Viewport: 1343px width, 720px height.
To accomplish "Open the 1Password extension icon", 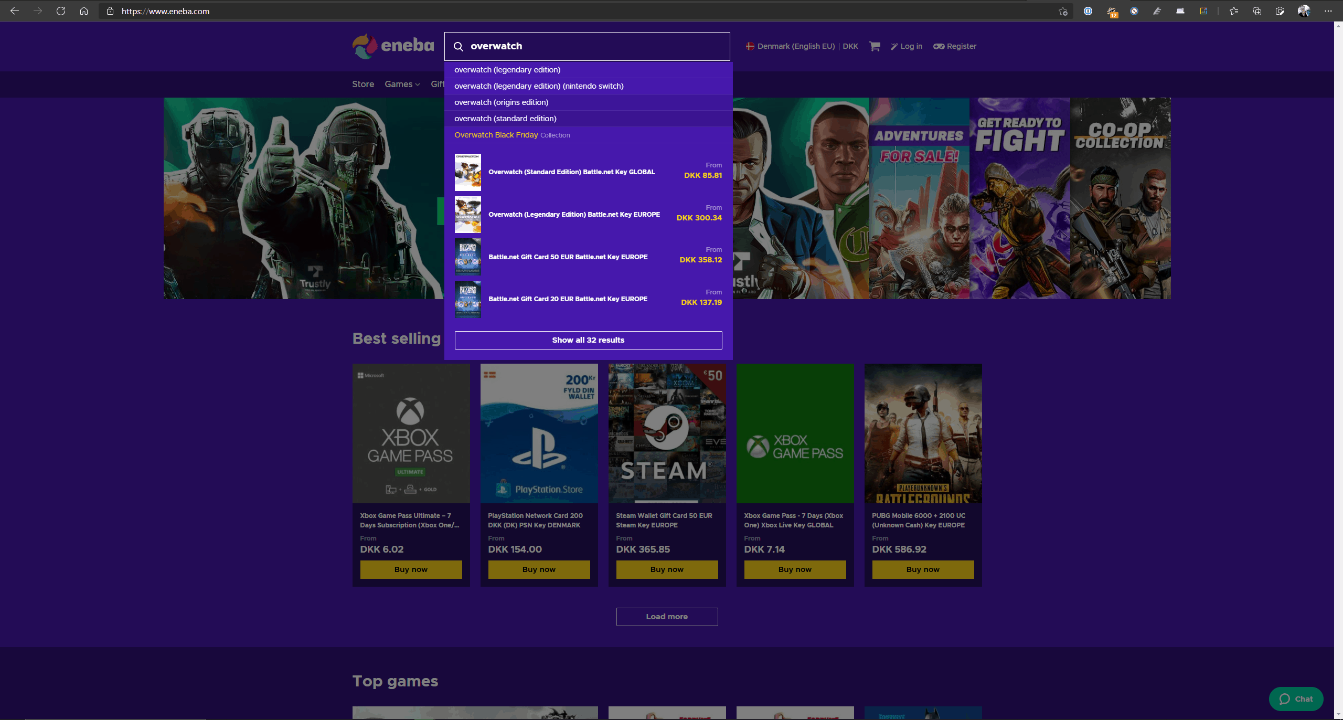I will click(1088, 11).
